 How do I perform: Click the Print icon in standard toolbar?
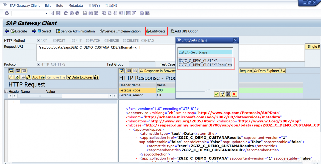pos(85,13)
